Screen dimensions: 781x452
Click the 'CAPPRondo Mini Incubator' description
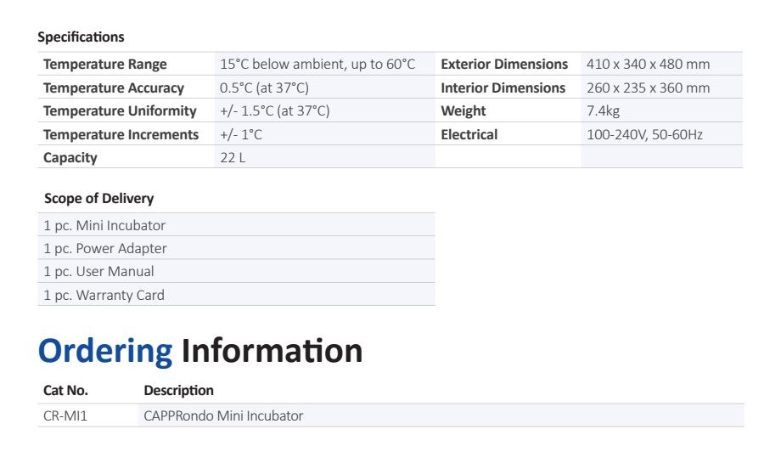[x=223, y=416]
